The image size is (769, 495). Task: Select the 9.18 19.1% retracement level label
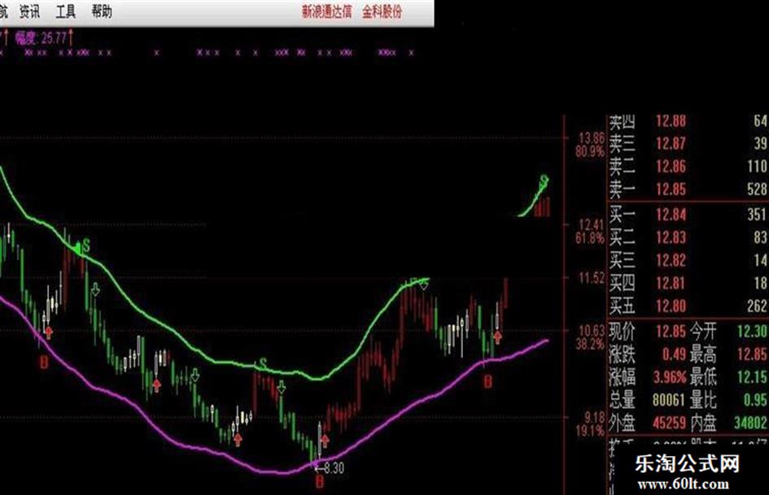point(591,424)
